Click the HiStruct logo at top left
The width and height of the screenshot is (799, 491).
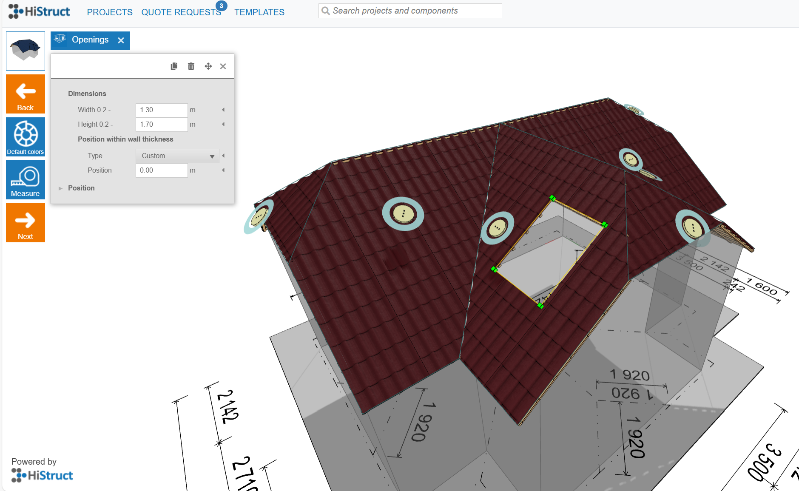click(x=39, y=11)
